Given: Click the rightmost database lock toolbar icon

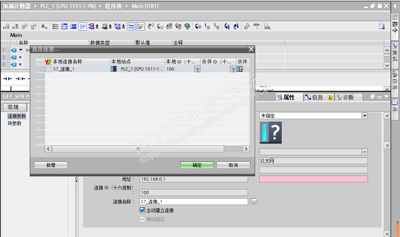Looking at the screenshot, I should click(x=267, y=26).
